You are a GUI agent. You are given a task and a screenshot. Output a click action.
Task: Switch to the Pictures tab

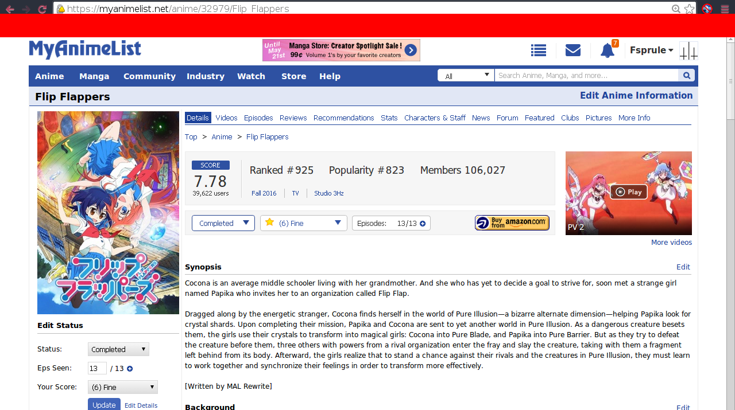(x=599, y=118)
